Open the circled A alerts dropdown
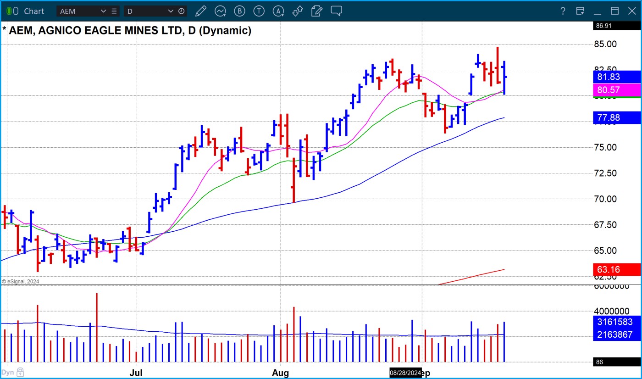Image resolution: width=642 pixels, height=379 pixels. [x=278, y=11]
